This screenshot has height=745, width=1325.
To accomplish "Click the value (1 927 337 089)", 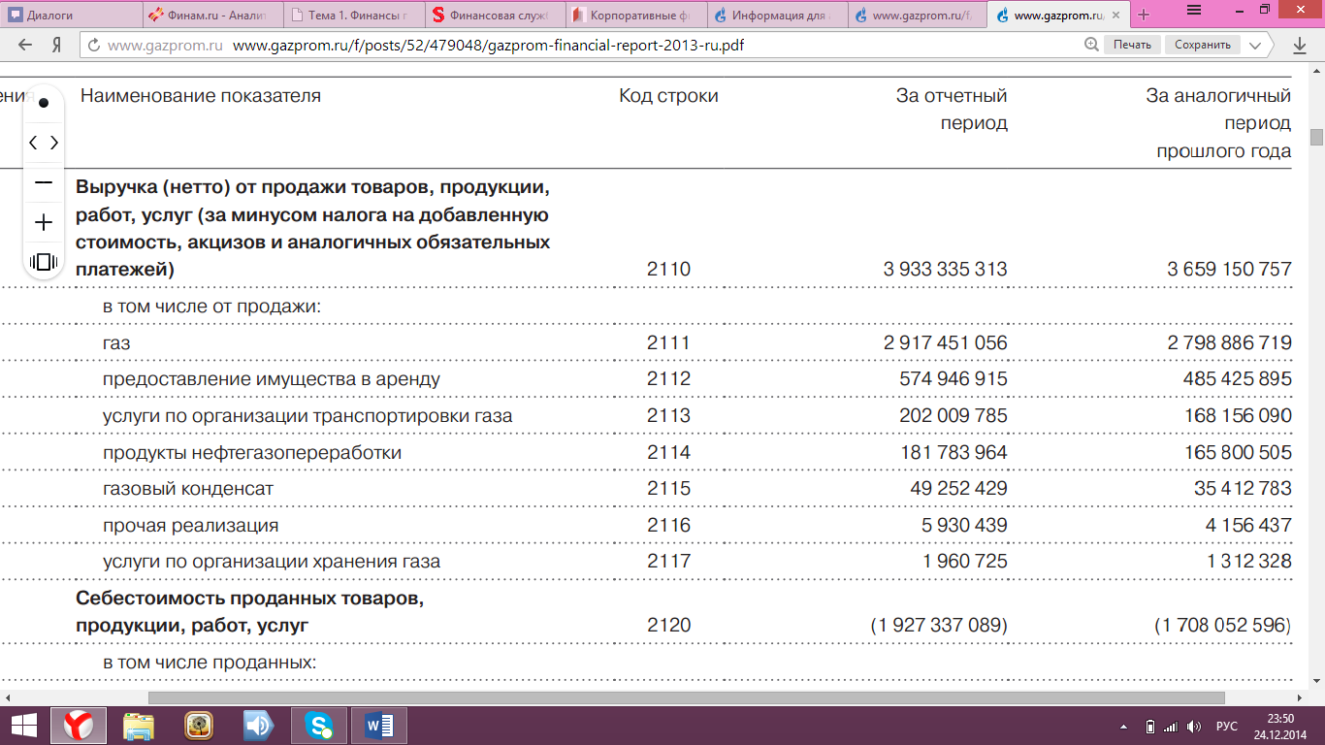I will [x=939, y=626].
